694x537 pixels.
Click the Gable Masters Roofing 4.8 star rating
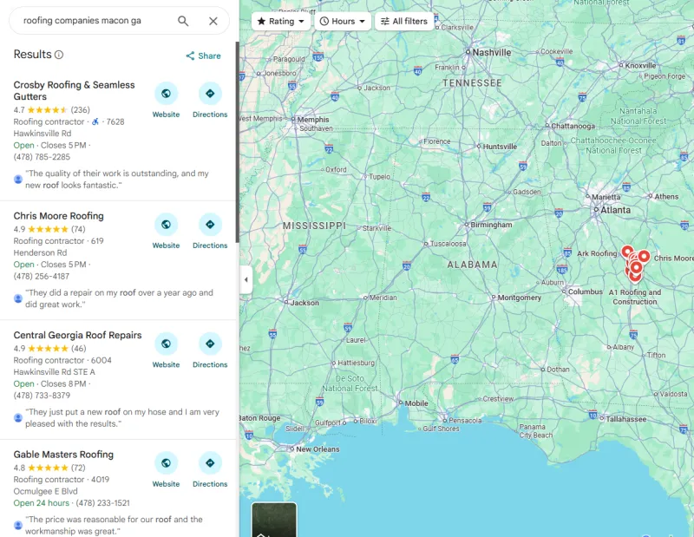tap(48, 468)
